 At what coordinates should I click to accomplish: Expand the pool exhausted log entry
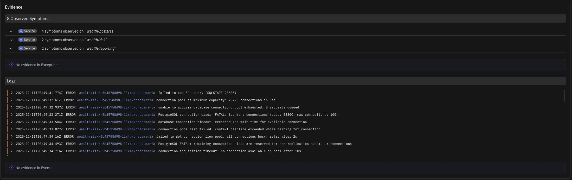pyautogui.click(x=12, y=107)
